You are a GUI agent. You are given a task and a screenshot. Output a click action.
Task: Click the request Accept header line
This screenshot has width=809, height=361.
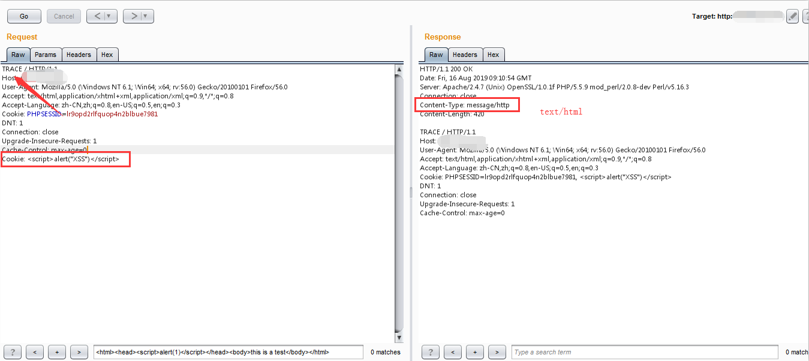click(x=118, y=96)
